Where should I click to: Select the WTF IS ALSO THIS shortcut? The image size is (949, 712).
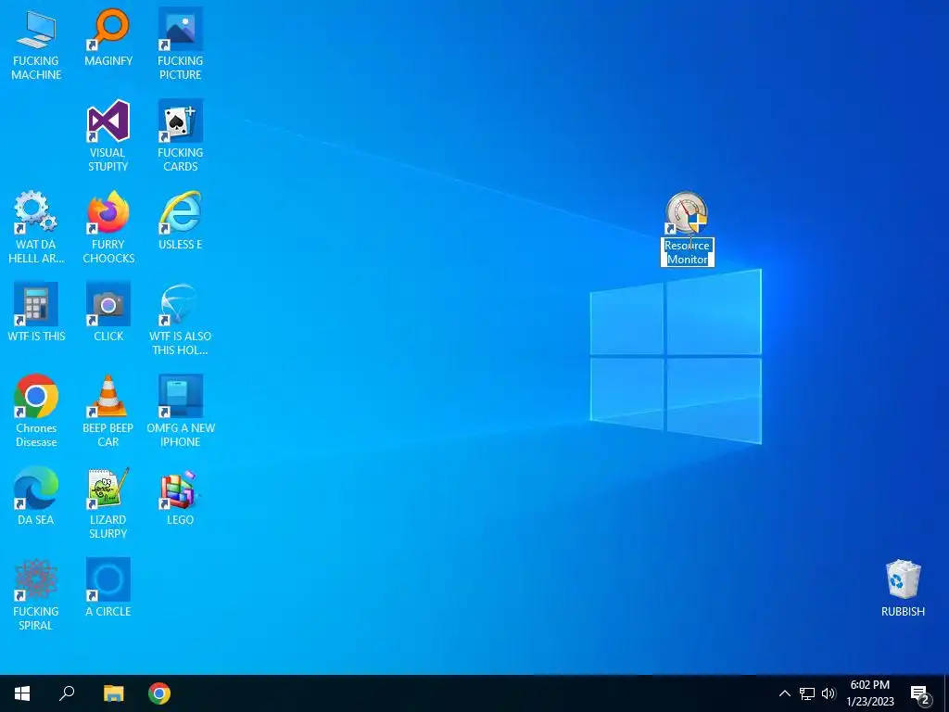tap(181, 304)
